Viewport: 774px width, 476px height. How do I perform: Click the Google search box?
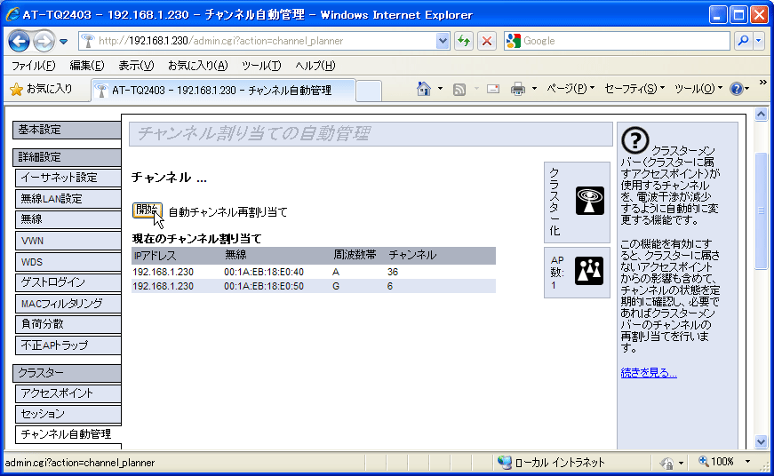617,41
